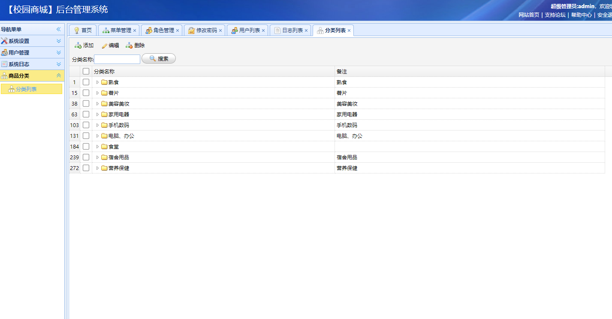Expand the 薯片 category tree node
The image size is (612, 319).
97,93
